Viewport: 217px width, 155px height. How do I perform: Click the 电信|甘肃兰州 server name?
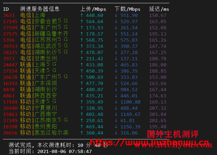tap(38, 58)
